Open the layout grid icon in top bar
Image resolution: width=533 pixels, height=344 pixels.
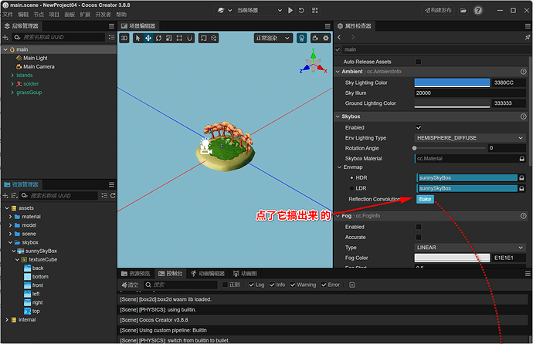(x=315, y=10)
